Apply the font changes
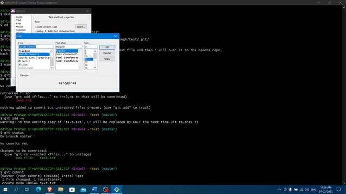This screenshot has height=194, width=346. pyautogui.click(x=107, y=59)
